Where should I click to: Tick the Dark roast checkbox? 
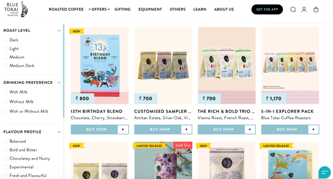click(x=6, y=40)
